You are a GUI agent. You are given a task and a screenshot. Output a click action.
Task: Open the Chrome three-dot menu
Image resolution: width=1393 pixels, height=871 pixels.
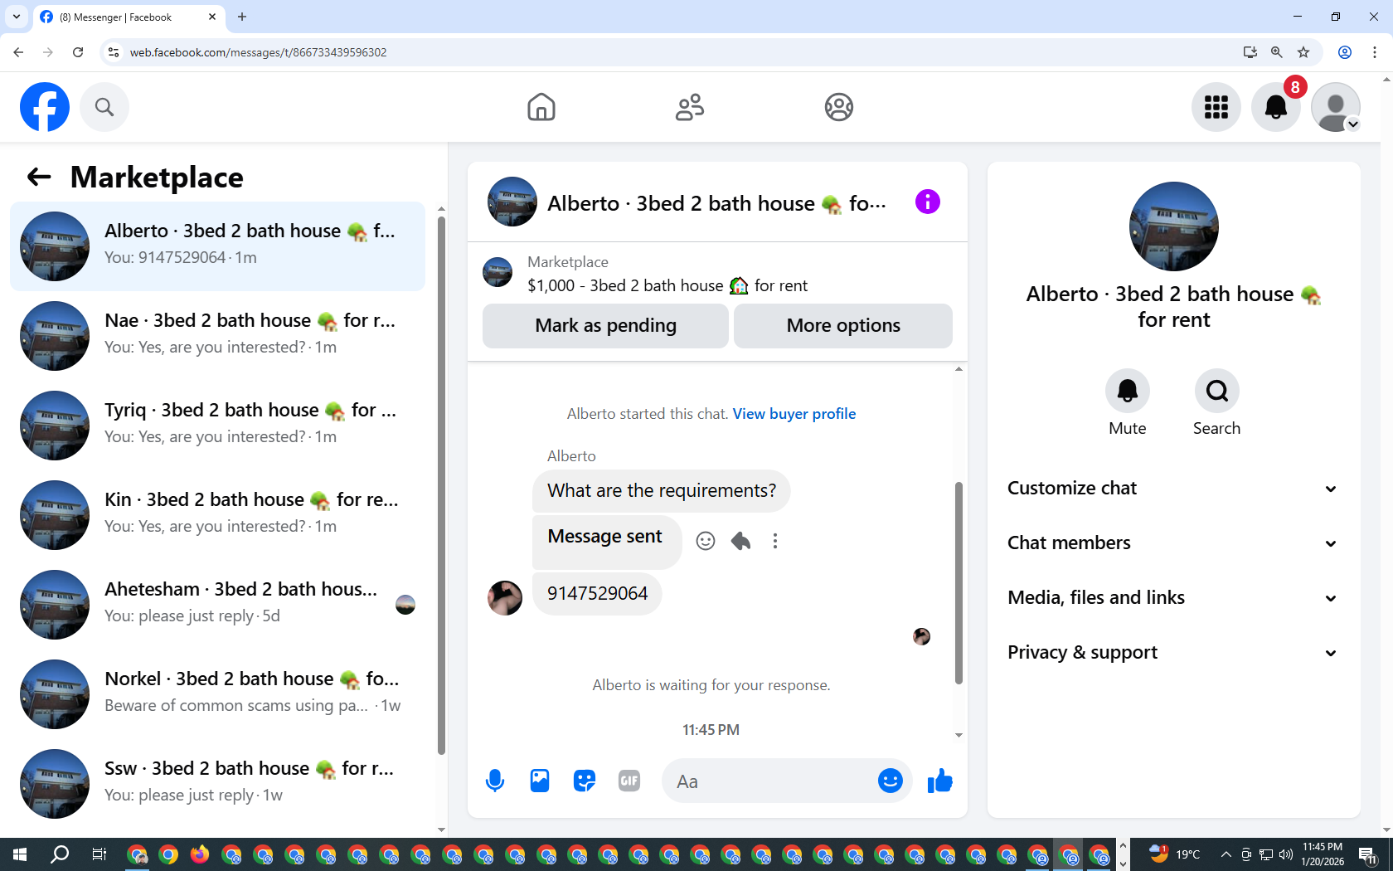[x=1375, y=52]
